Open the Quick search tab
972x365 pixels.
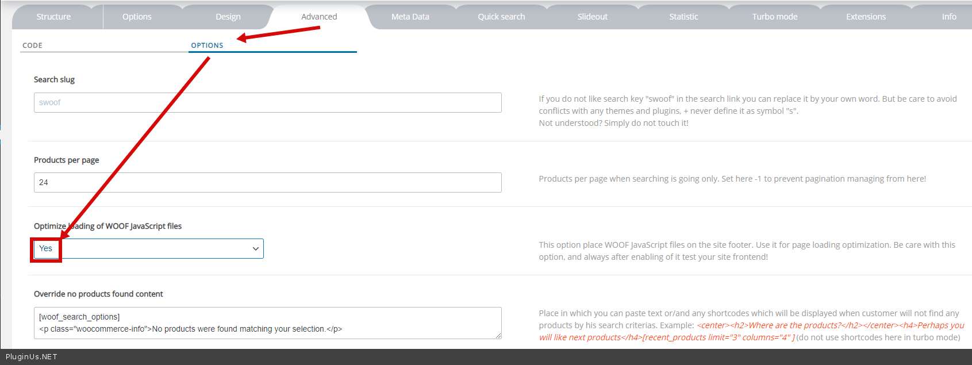pyautogui.click(x=501, y=17)
